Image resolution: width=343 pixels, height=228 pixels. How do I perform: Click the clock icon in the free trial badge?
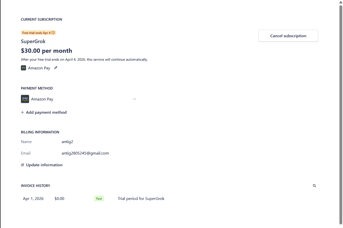[x=53, y=33]
